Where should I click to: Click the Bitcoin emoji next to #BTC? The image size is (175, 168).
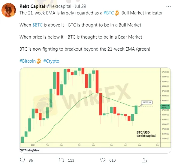pos(117,13)
